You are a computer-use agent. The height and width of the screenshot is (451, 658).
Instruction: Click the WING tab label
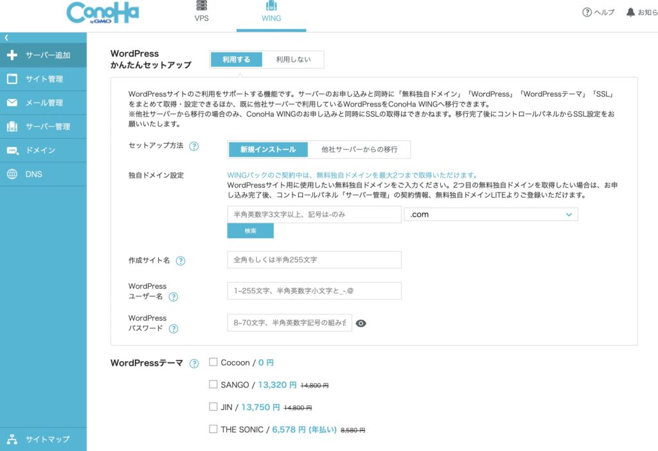pos(272,19)
